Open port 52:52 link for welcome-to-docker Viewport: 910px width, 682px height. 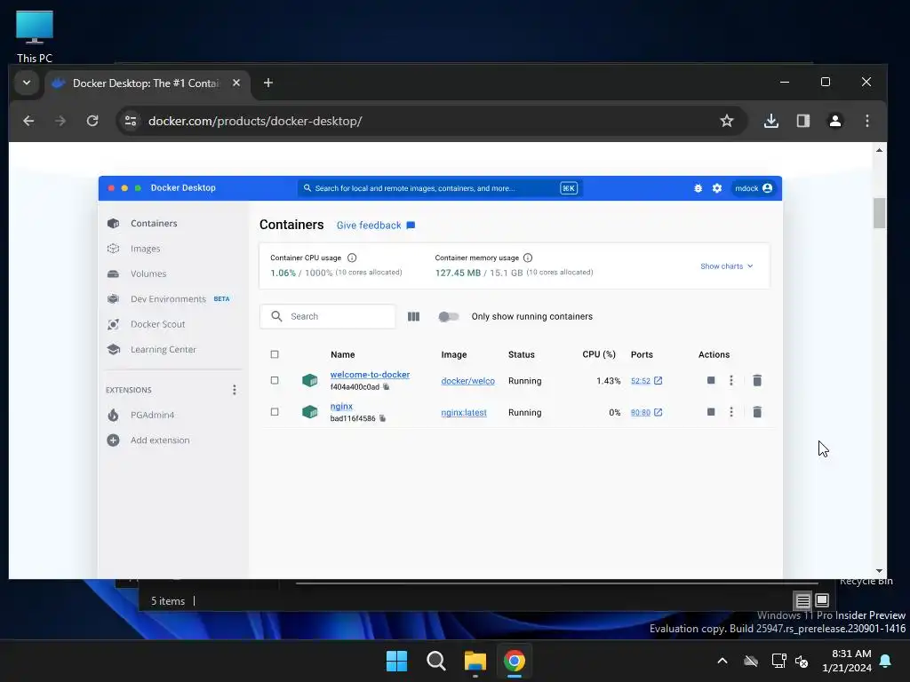pyautogui.click(x=646, y=381)
